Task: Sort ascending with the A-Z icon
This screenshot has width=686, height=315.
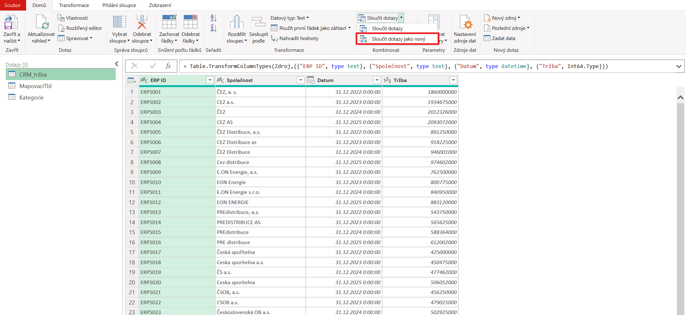Action: tap(214, 18)
